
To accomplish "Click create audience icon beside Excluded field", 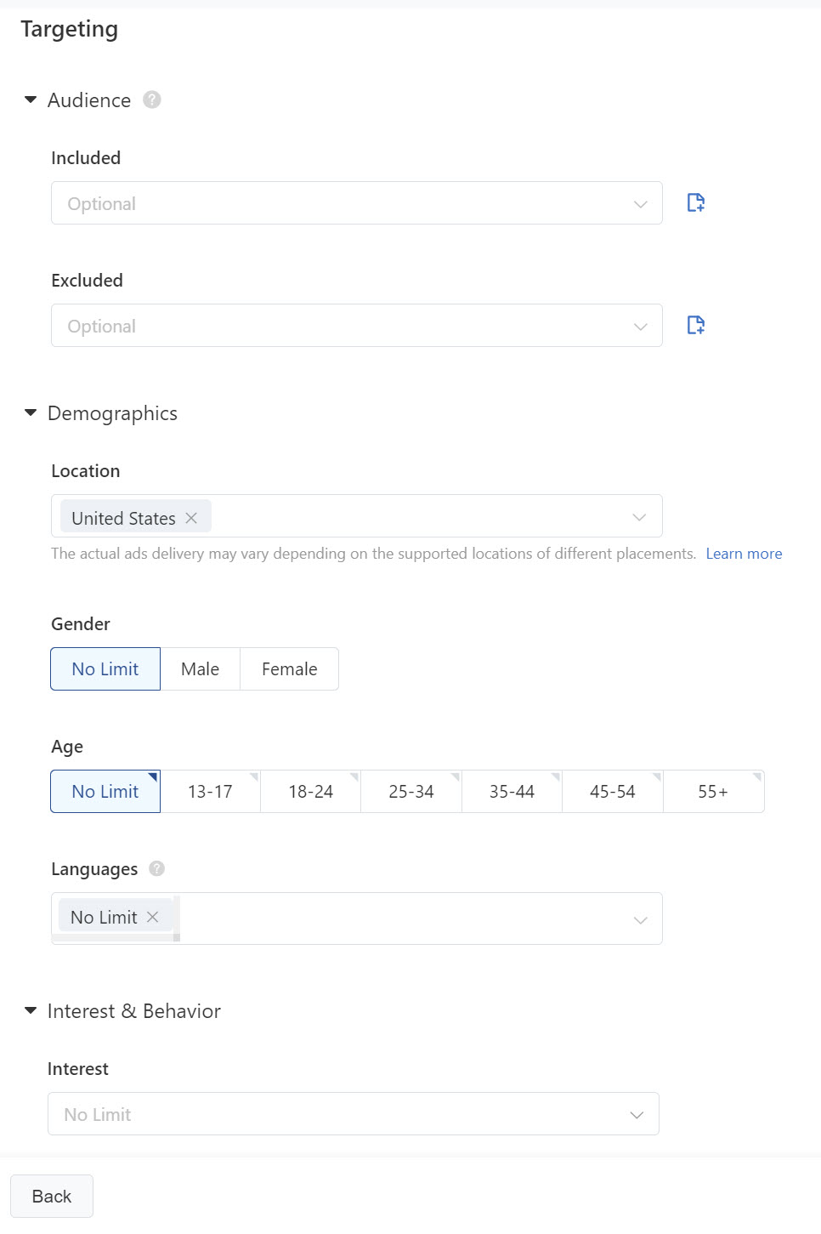I will click(x=695, y=325).
